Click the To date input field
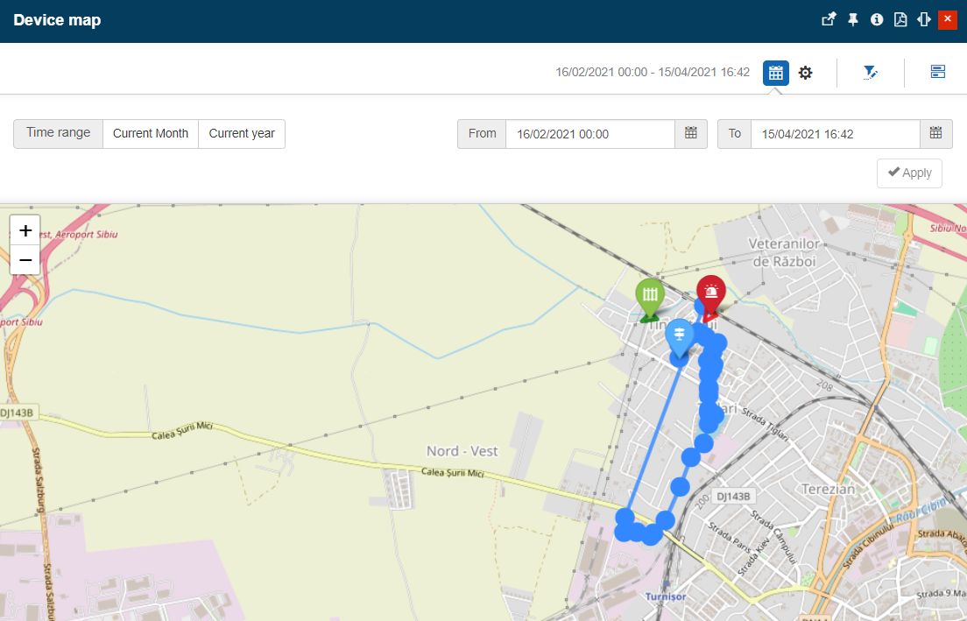 click(835, 134)
